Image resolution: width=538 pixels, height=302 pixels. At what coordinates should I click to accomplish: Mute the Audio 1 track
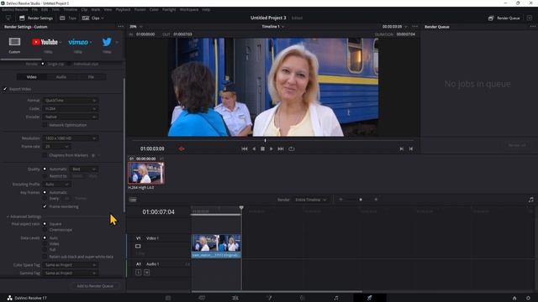(x=146, y=273)
